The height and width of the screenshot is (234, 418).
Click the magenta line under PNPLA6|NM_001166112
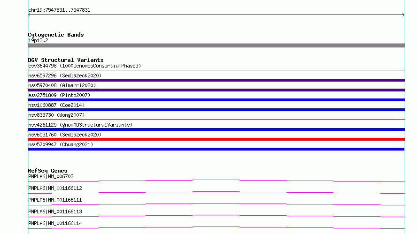coord(216,192)
